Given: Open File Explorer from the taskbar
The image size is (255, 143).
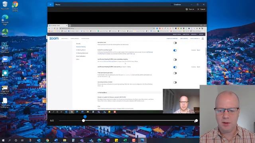Looking at the screenshot, I should [65, 140].
